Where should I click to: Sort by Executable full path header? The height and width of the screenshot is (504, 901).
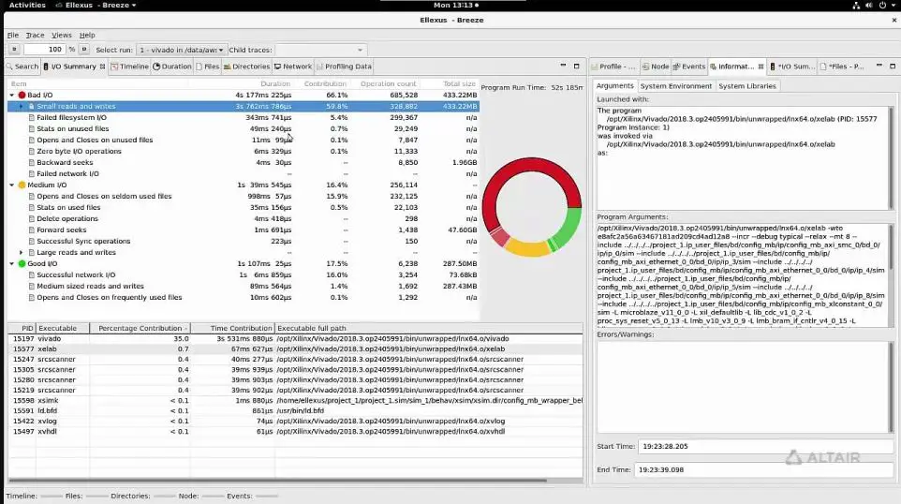coord(429,328)
